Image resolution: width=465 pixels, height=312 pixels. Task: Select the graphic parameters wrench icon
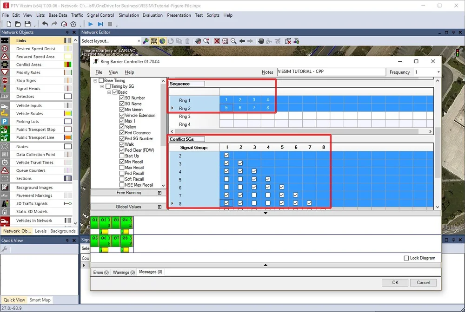(145, 41)
